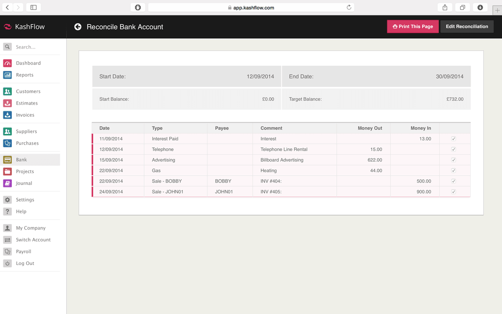This screenshot has height=314, width=502.
Task: Select the Customers icon in sidebar
Action: tap(7, 91)
